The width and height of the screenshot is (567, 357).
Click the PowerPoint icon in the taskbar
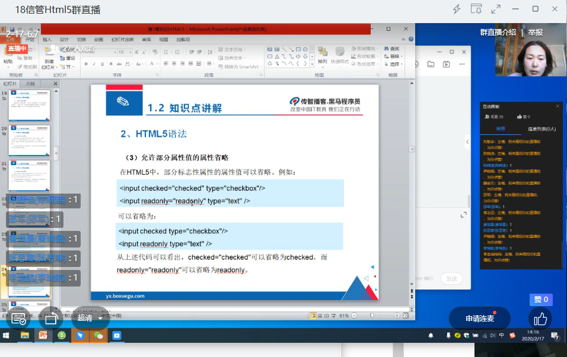point(43,336)
